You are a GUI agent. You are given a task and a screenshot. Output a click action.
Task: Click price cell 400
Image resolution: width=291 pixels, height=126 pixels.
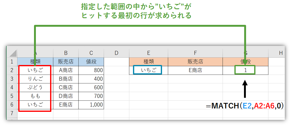91,79
